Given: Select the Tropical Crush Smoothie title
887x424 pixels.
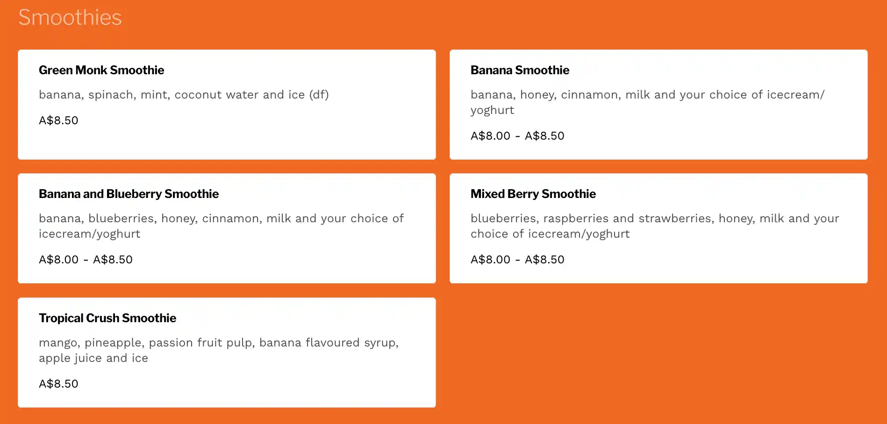Looking at the screenshot, I should [x=107, y=318].
